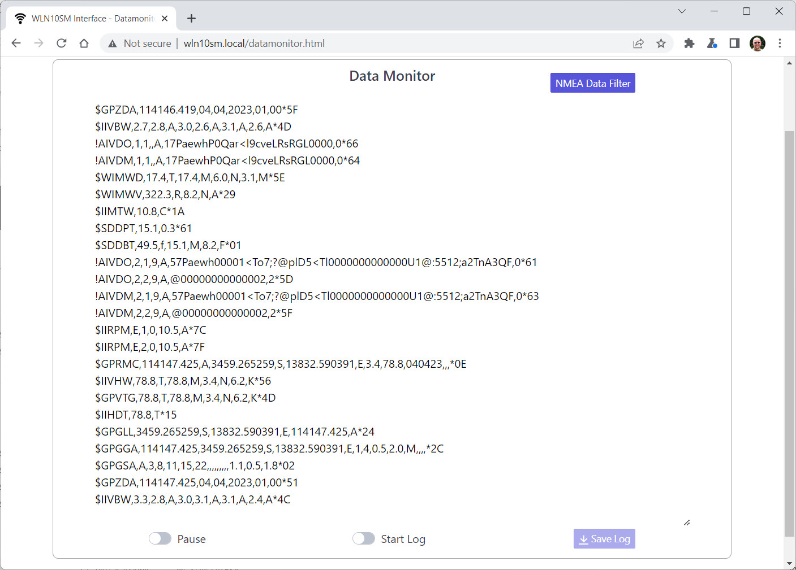
Task: Enable the Pause toggle switch
Action: 160,539
